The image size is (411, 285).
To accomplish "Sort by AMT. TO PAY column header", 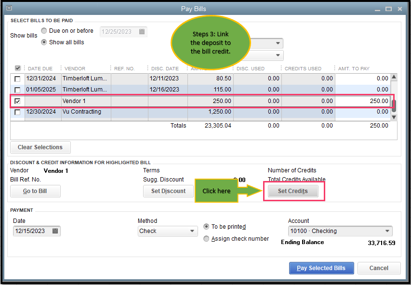I will coord(354,69).
